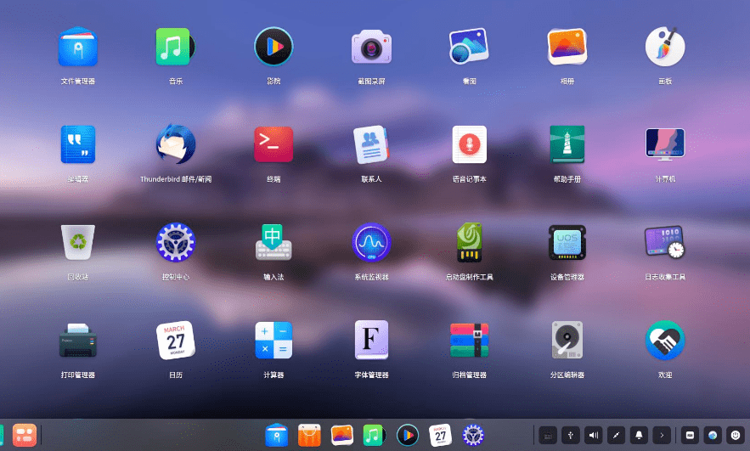Open the Device Manager (设备管理器) app
750x451 pixels.
tap(567, 243)
